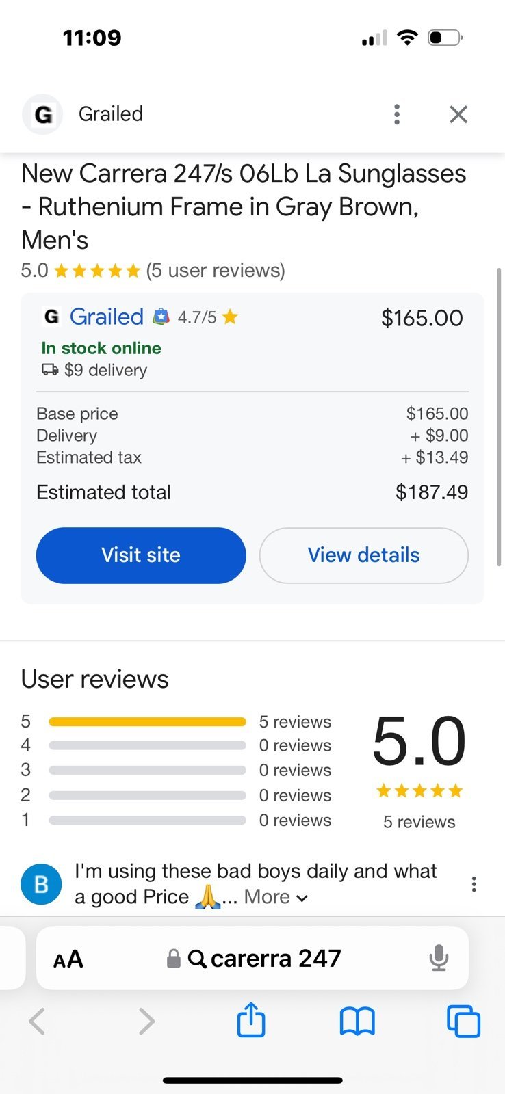Tap the verified store badge next to Grailed

(161, 317)
